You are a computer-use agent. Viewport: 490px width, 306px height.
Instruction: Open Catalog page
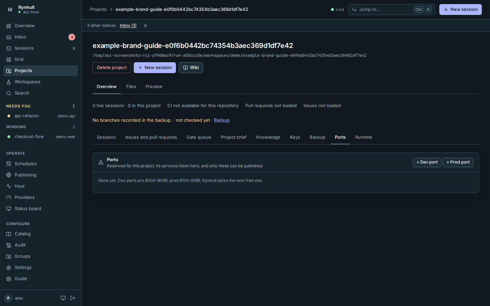click(x=40, y=234)
